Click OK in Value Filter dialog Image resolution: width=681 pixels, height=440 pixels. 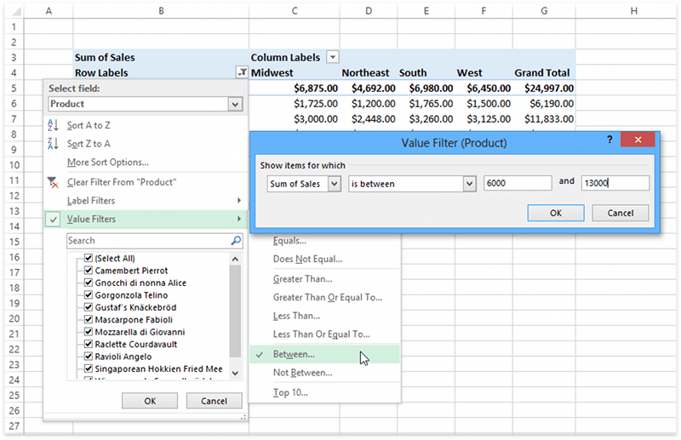point(556,213)
